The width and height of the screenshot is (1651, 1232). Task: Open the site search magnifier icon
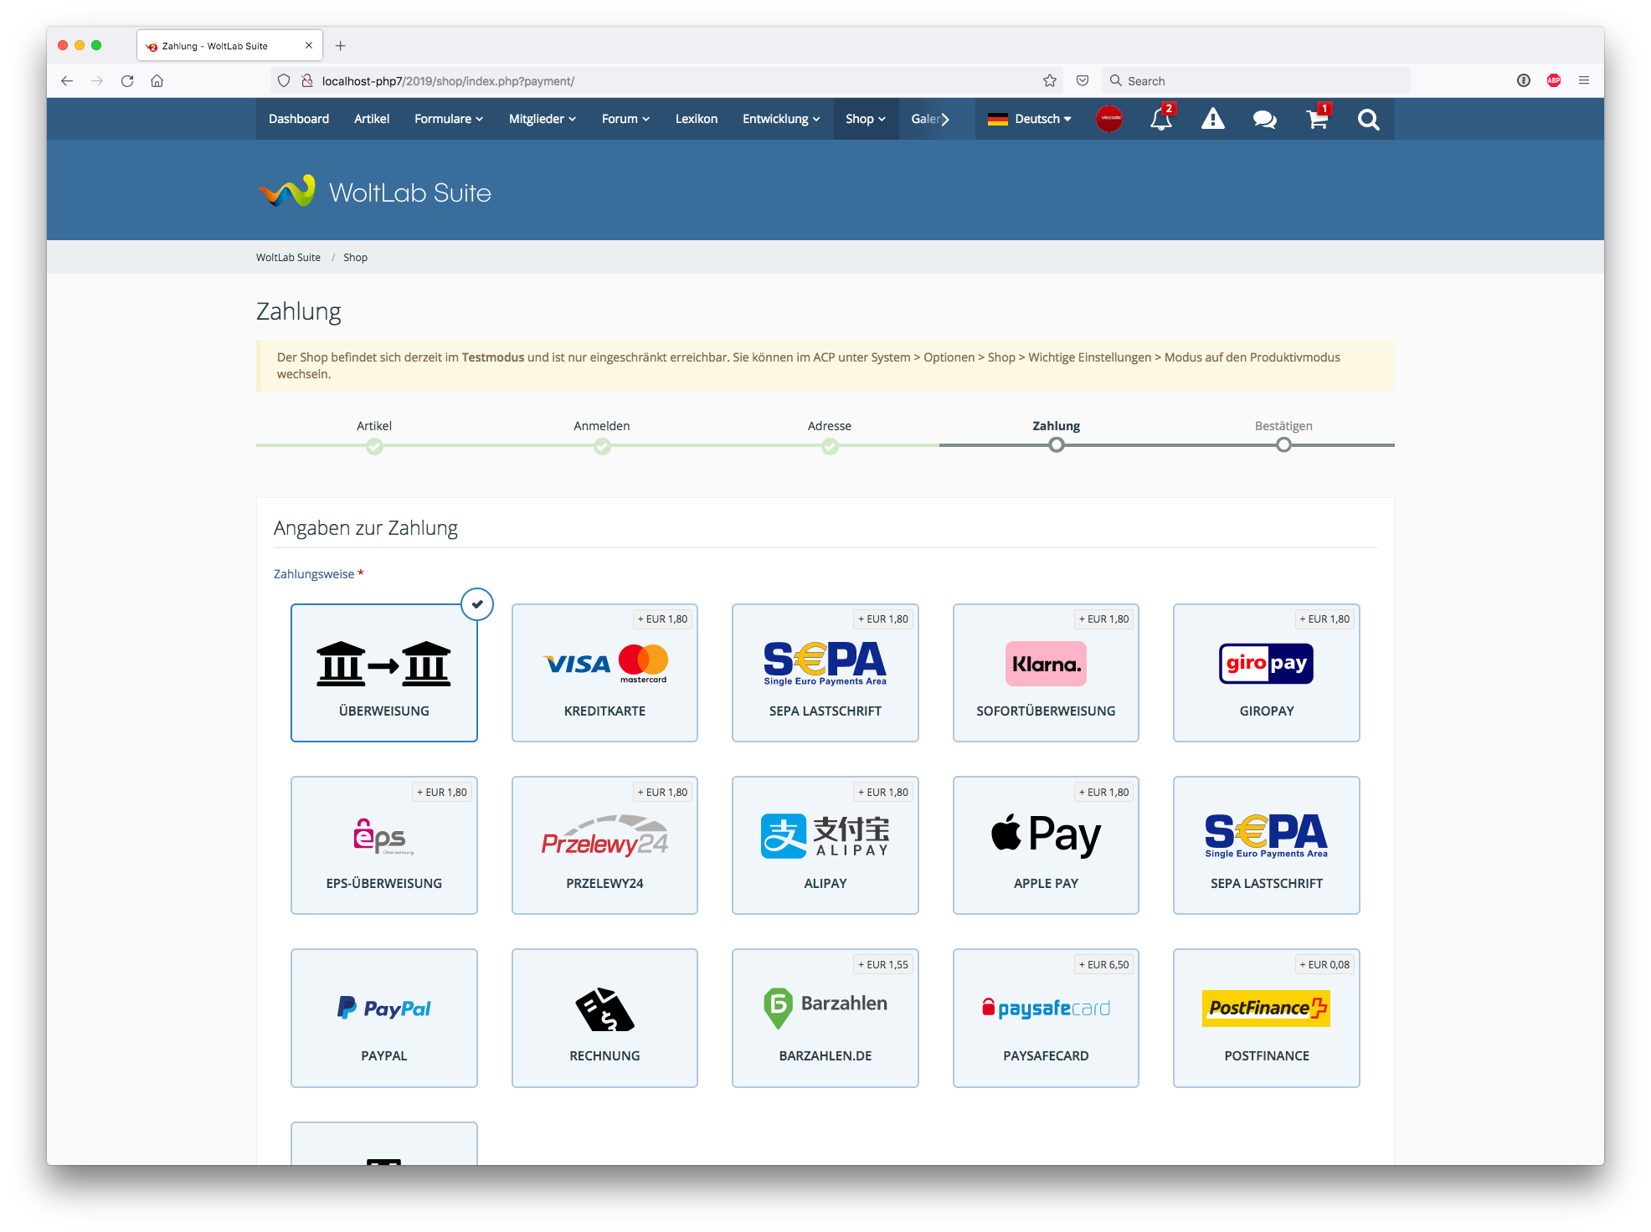[1368, 120]
